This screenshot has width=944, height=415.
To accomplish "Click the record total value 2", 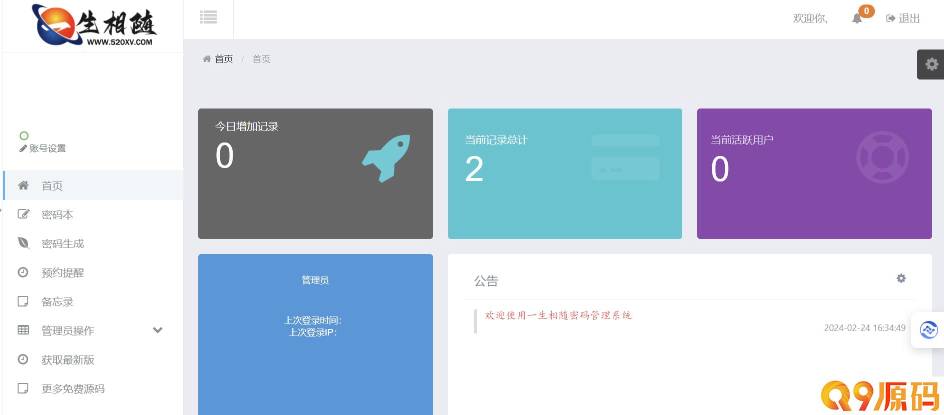I will (x=474, y=169).
